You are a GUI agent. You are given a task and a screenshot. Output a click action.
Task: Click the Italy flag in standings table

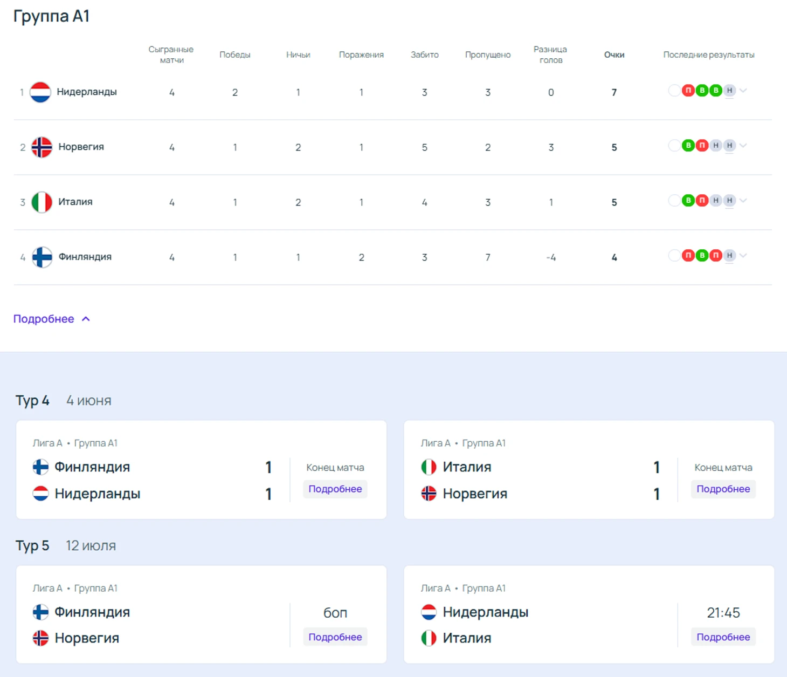(42, 202)
